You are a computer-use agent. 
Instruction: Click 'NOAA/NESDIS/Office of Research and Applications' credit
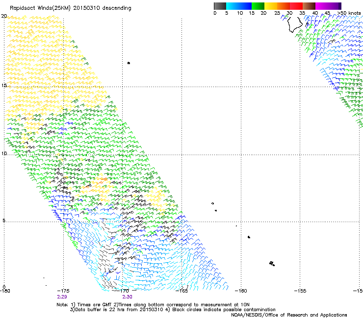[289, 315]
